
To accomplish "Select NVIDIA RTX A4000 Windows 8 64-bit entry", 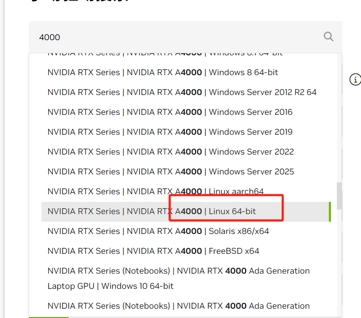I will (x=162, y=72).
